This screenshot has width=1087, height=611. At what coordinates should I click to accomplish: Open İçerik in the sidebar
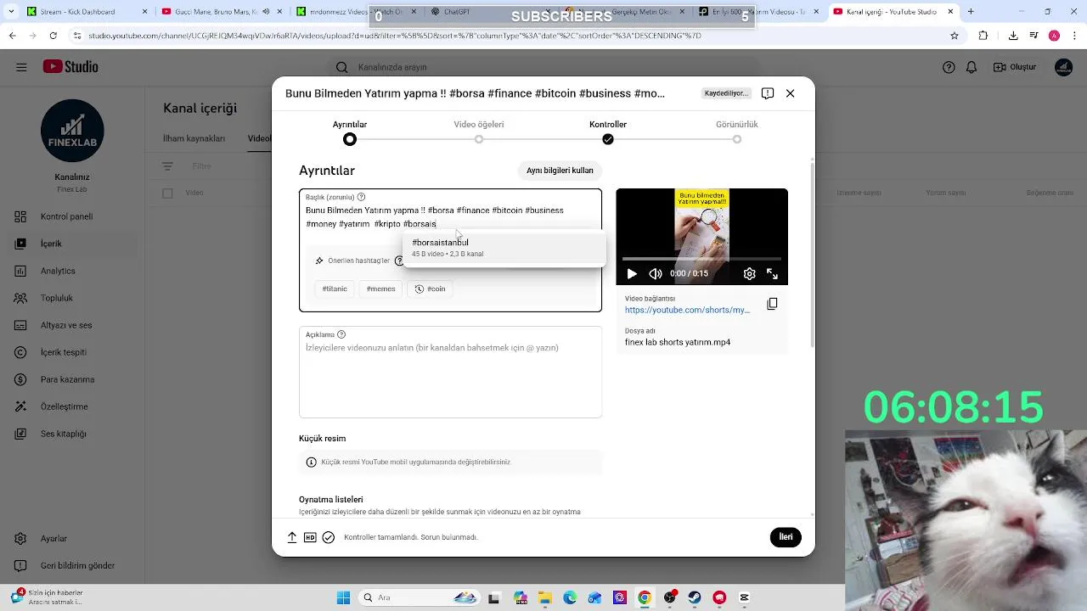[x=51, y=244]
